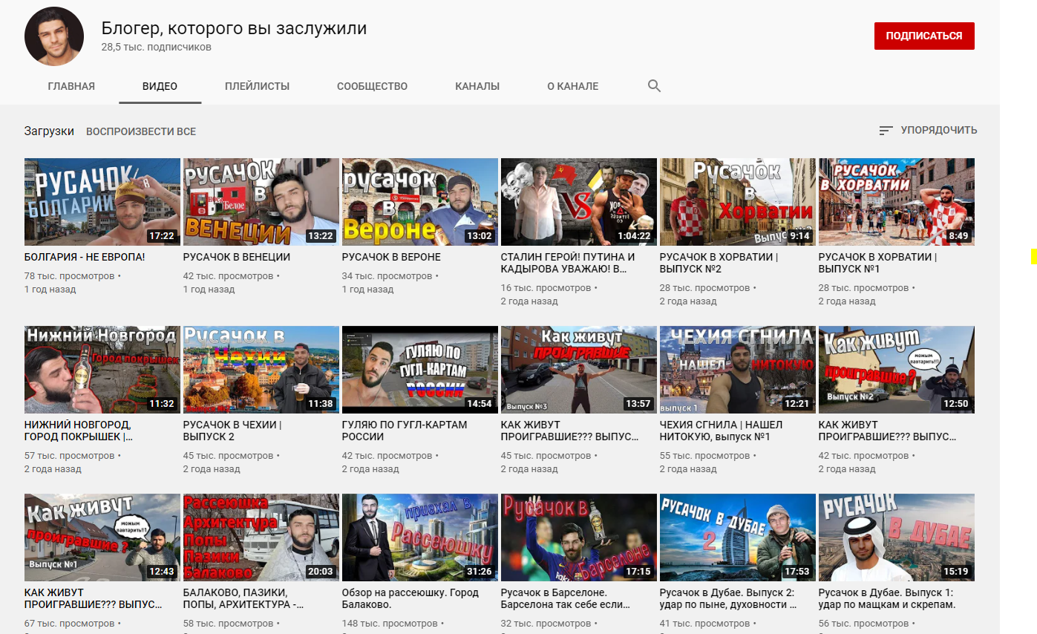Image resolution: width=1037 pixels, height=634 pixels.
Task: Click the '16 тыс. просмотров' view count
Action: pyautogui.click(x=546, y=288)
